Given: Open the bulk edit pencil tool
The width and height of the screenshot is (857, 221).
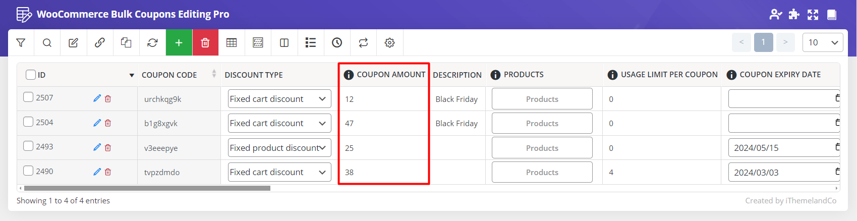Looking at the screenshot, I should pyautogui.click(x=73, y=43).
